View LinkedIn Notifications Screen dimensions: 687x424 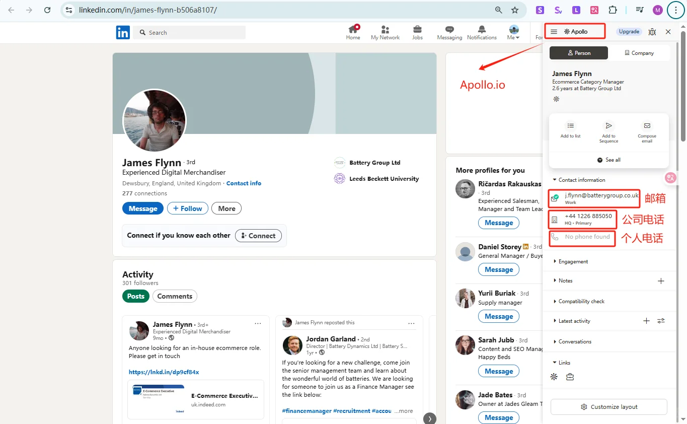pos(482,33)
